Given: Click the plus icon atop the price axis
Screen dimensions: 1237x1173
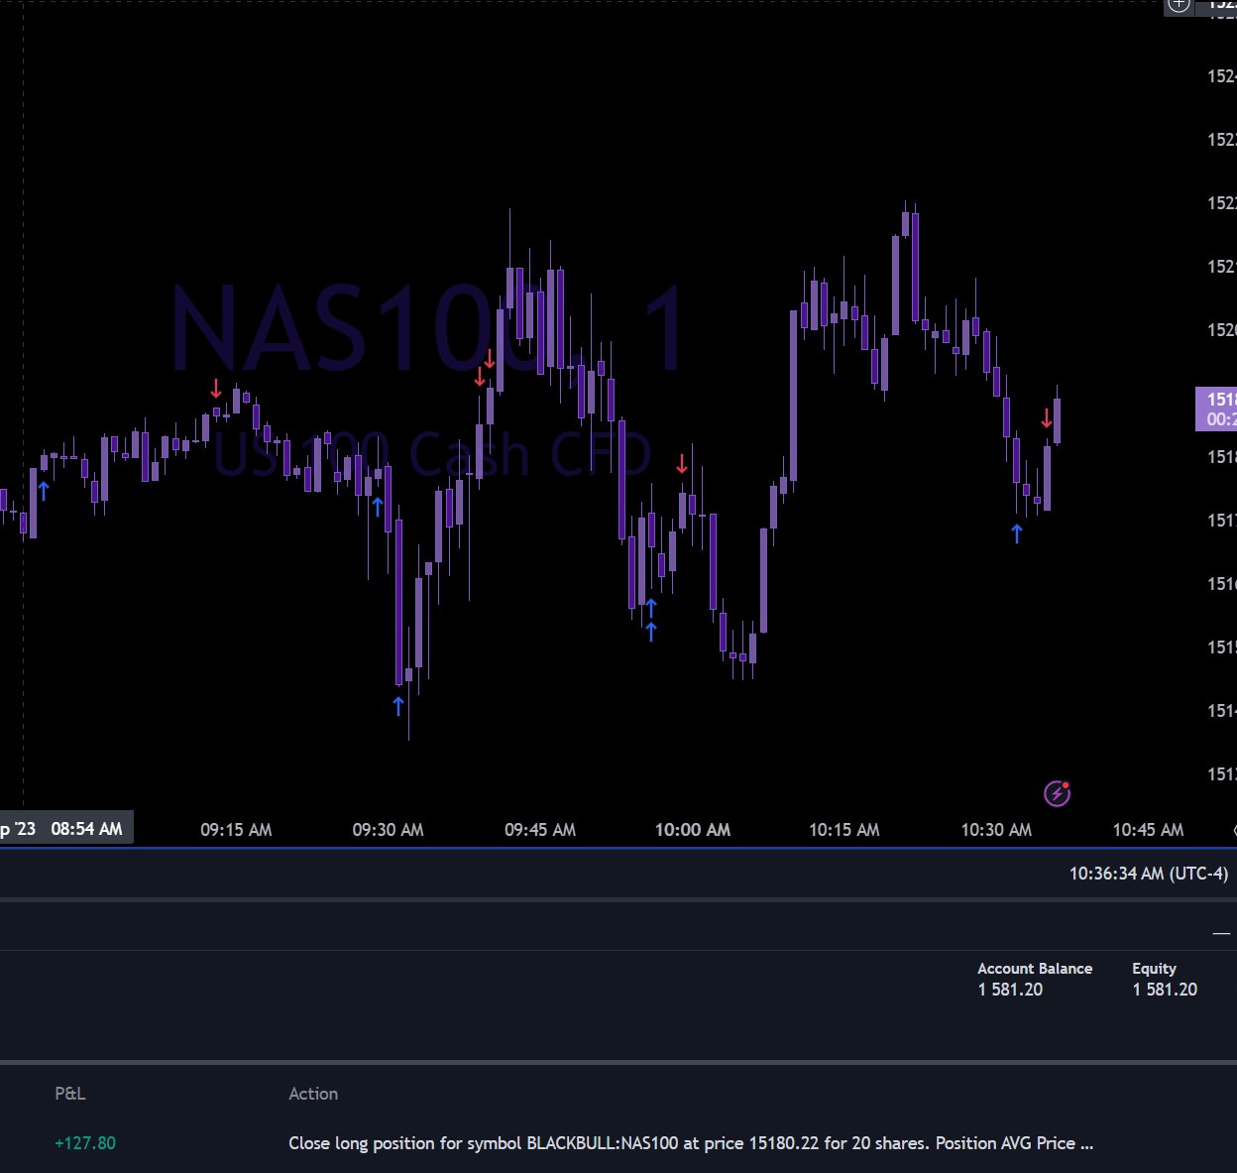Looking at the screenshot, I should pos(1179,5).
